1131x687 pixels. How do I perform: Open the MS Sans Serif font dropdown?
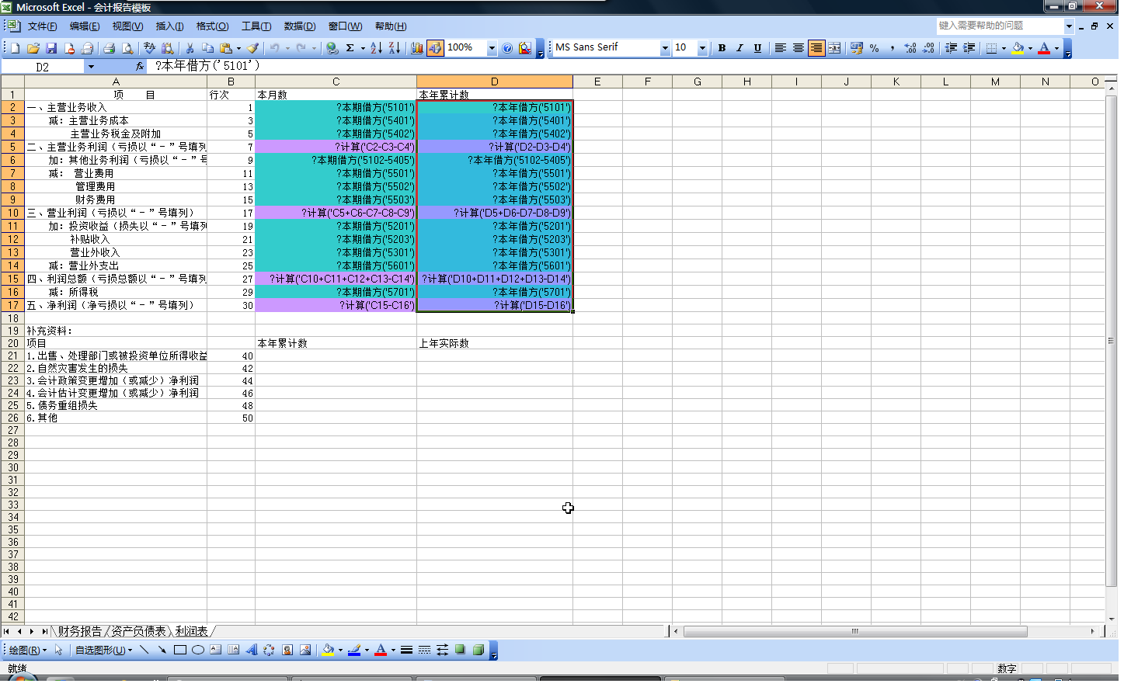(665, 48)
